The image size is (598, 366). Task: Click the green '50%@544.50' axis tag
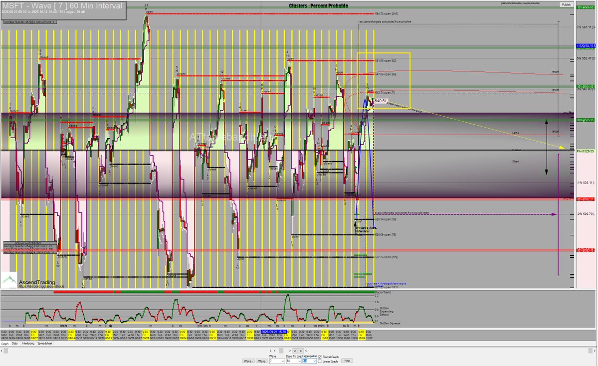(586, 87)
